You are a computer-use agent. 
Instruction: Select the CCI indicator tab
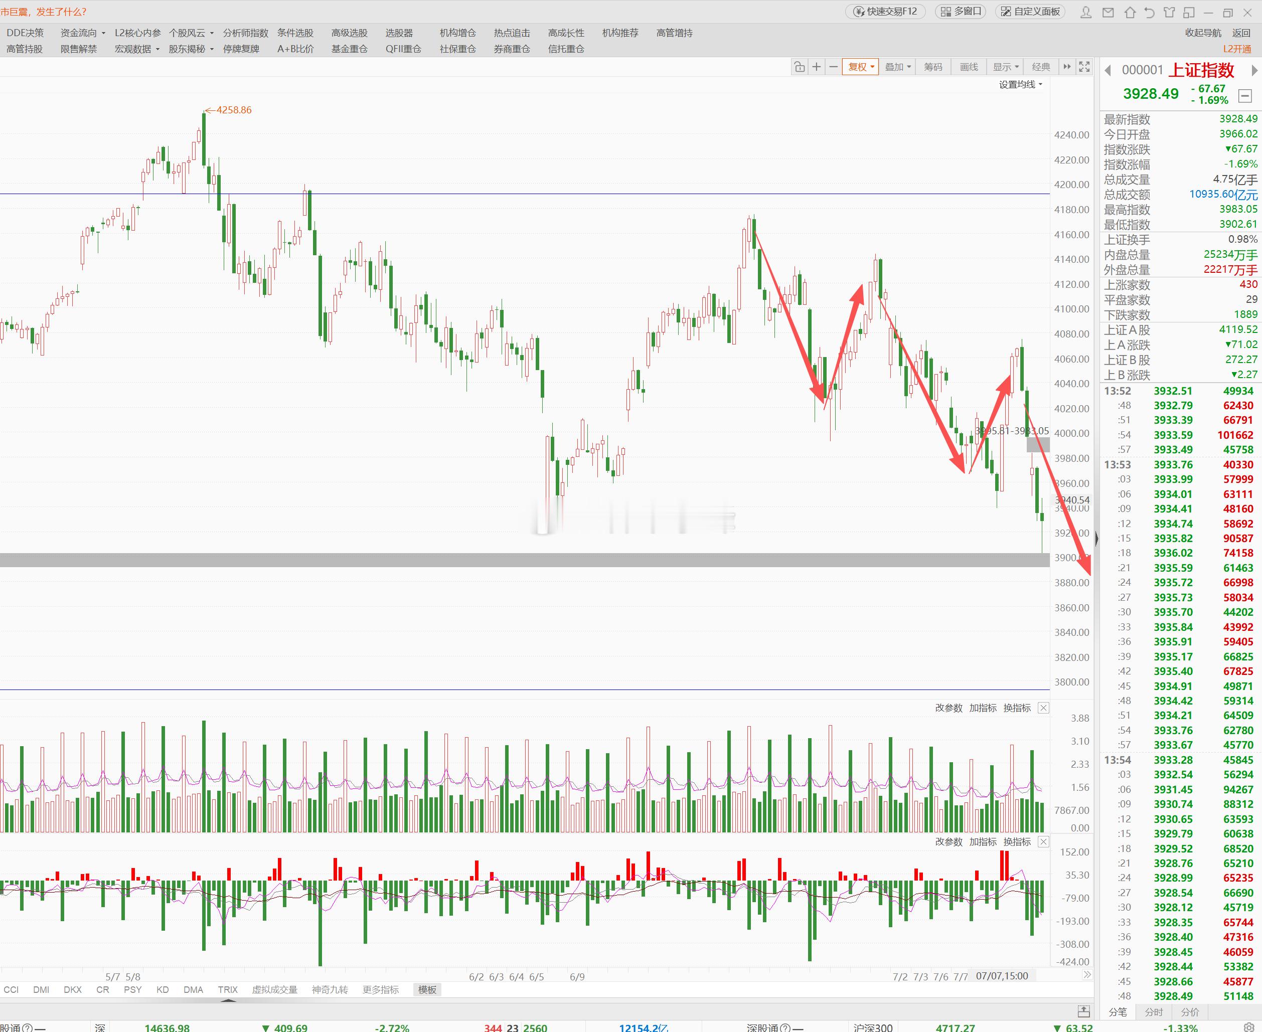click(x=12, y=990)
